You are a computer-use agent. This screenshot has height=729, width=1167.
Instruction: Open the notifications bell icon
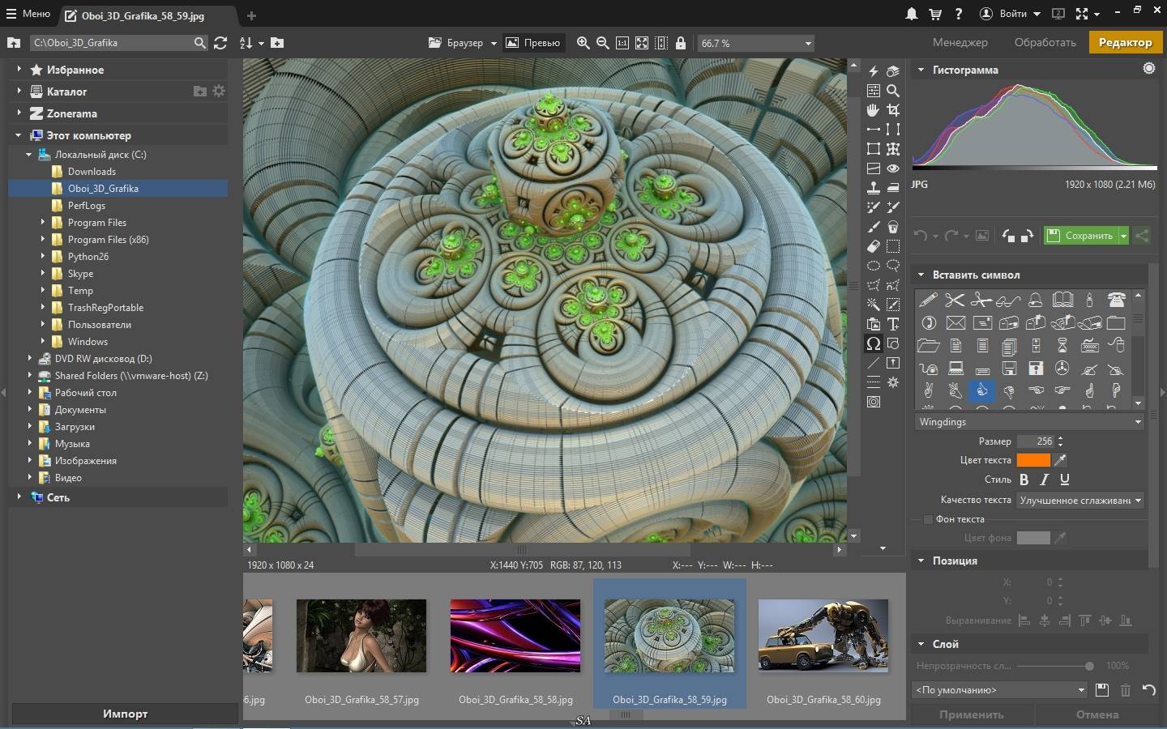point(912,14)
